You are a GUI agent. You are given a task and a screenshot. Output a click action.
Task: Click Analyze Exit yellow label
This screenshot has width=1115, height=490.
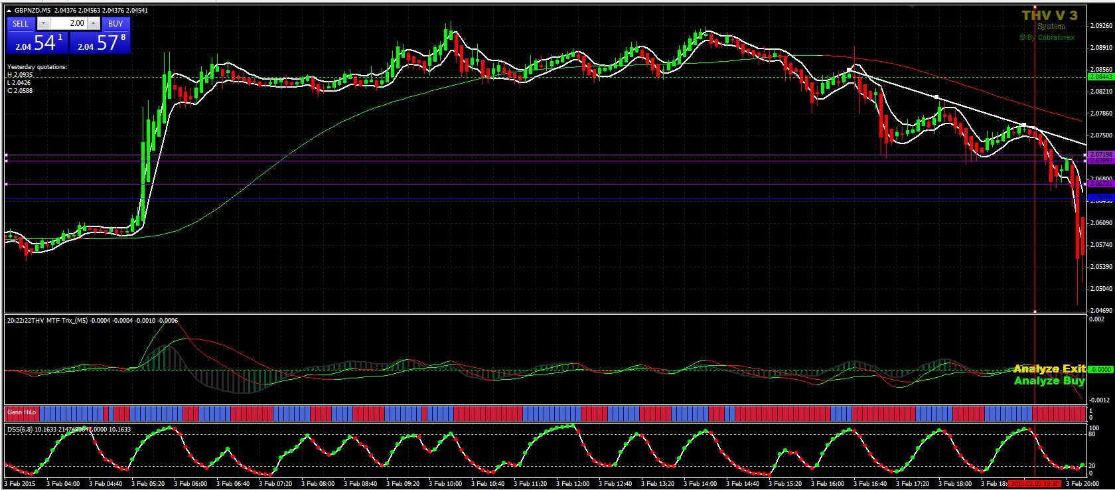[x=1049, y=368]
